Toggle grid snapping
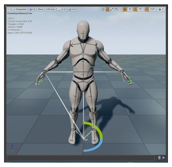This screenshot has width=172, height=167. coord(125,9)
